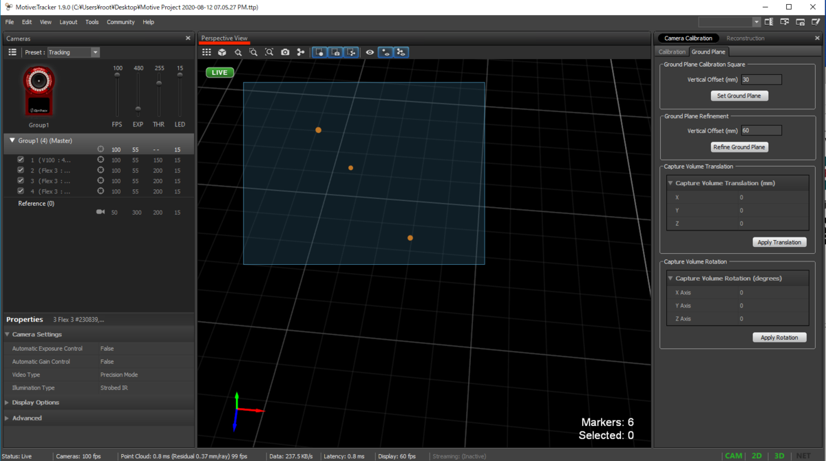826x461 pixels.
Task: Toggle the camera selection mode icon
Action: (336, 52)
